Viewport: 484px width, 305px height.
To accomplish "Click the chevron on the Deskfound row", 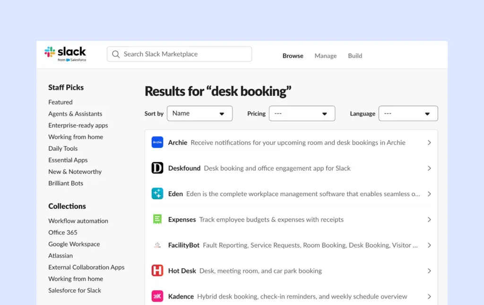I will 429,168.
